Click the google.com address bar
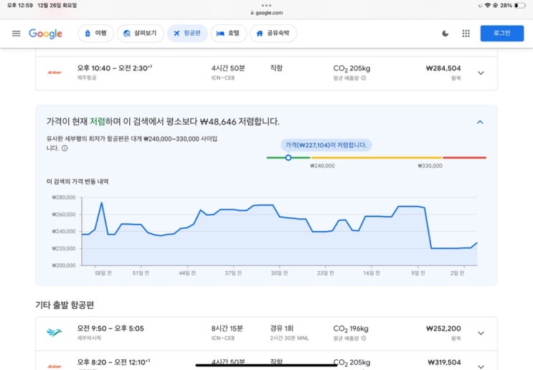Viewport: 533px width, 370px height. pos(267,13)
